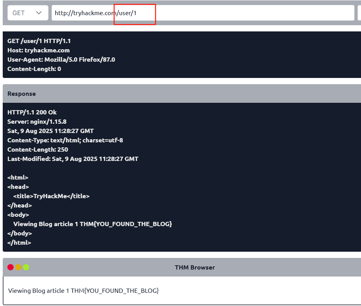This screenshot has width=361, height=306.
Task: Click the request line GET /user/1 HTTP/1.1
Action: tap(39, 41)
